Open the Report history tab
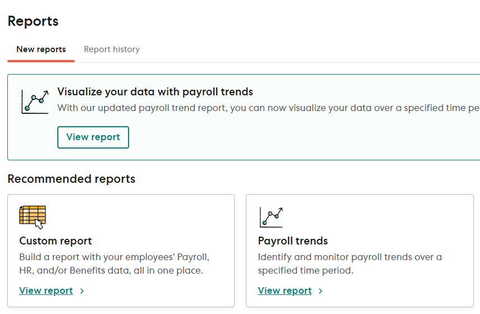This screenshot has width=480, height=314. pyautogui.click(x=112, y=49)
